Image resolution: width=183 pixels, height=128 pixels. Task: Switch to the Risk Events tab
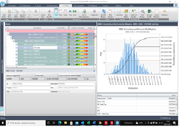[47, 75]
